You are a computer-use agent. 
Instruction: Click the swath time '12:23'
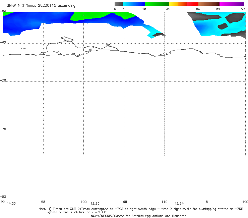95,204
